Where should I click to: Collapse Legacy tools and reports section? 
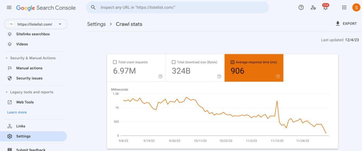tap(6, 92)
